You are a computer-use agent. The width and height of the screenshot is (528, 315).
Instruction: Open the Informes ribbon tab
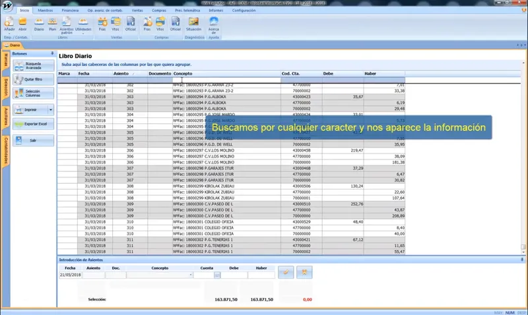[x=216, y=11]
